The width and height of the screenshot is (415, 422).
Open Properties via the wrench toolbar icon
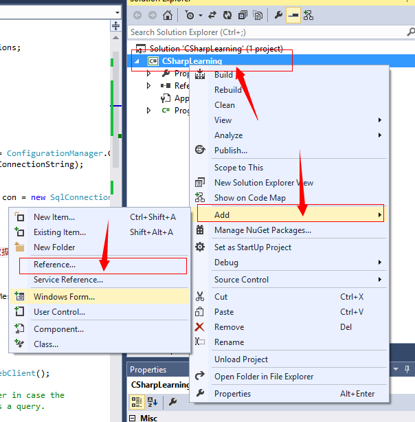click(x=279, y=14)
